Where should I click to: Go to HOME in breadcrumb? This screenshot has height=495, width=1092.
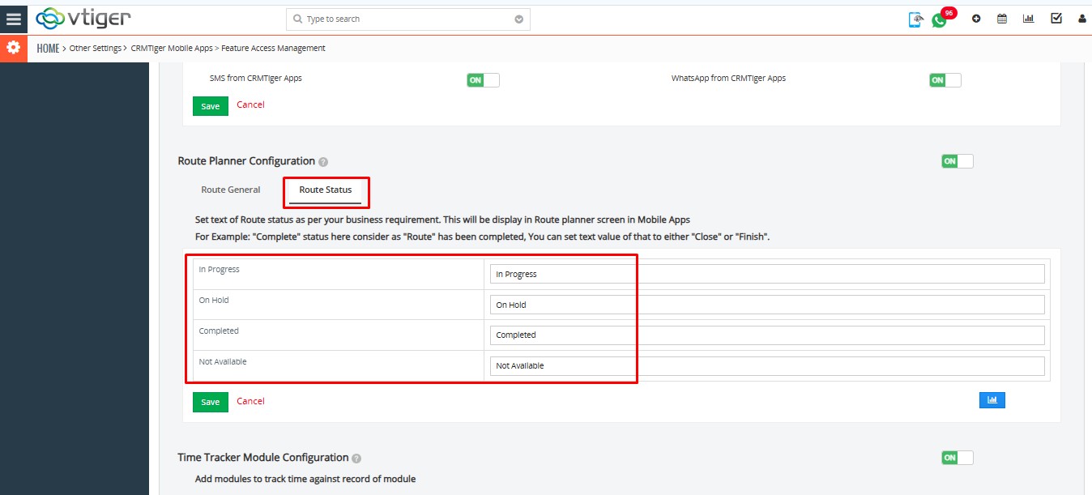pos(48,49)
